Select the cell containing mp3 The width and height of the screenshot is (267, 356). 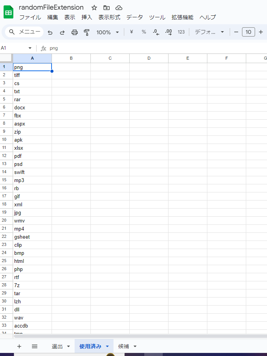click(x=32, y=180)
